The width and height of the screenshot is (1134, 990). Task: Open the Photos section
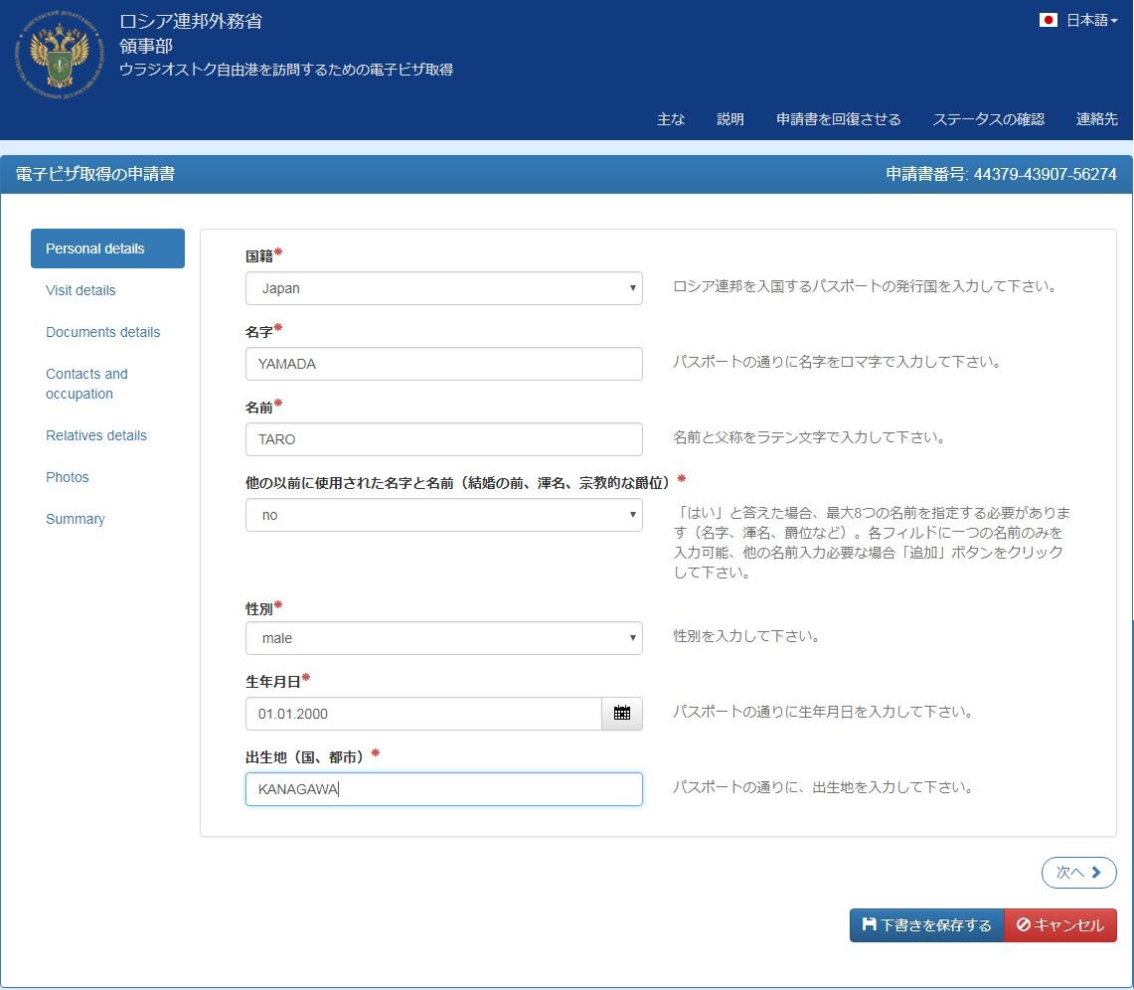pyautogui.click(x=67, y=477)
